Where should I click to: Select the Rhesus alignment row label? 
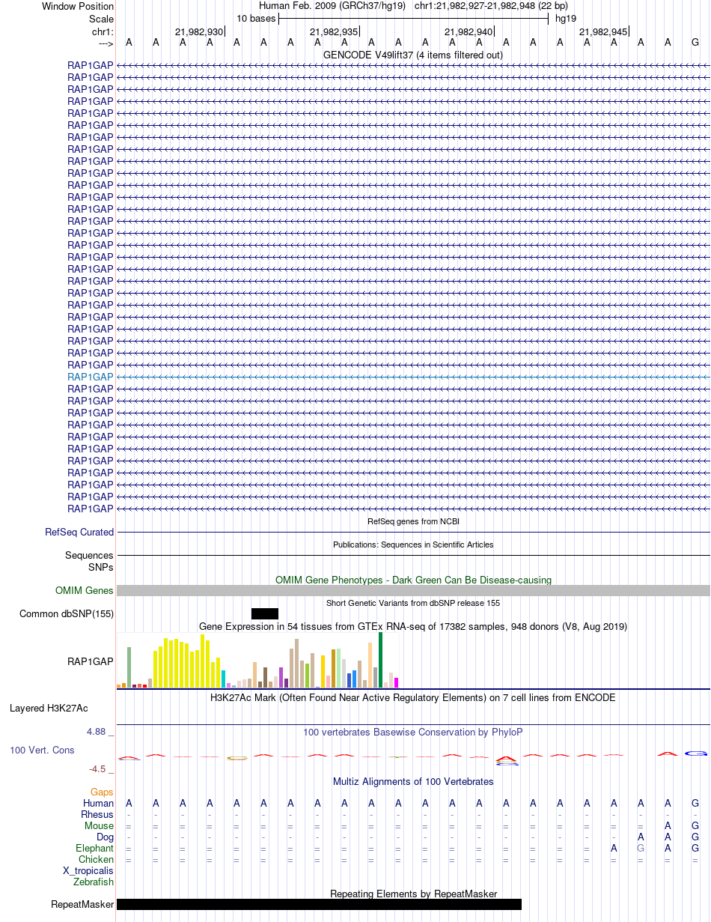tap(97, 814)
